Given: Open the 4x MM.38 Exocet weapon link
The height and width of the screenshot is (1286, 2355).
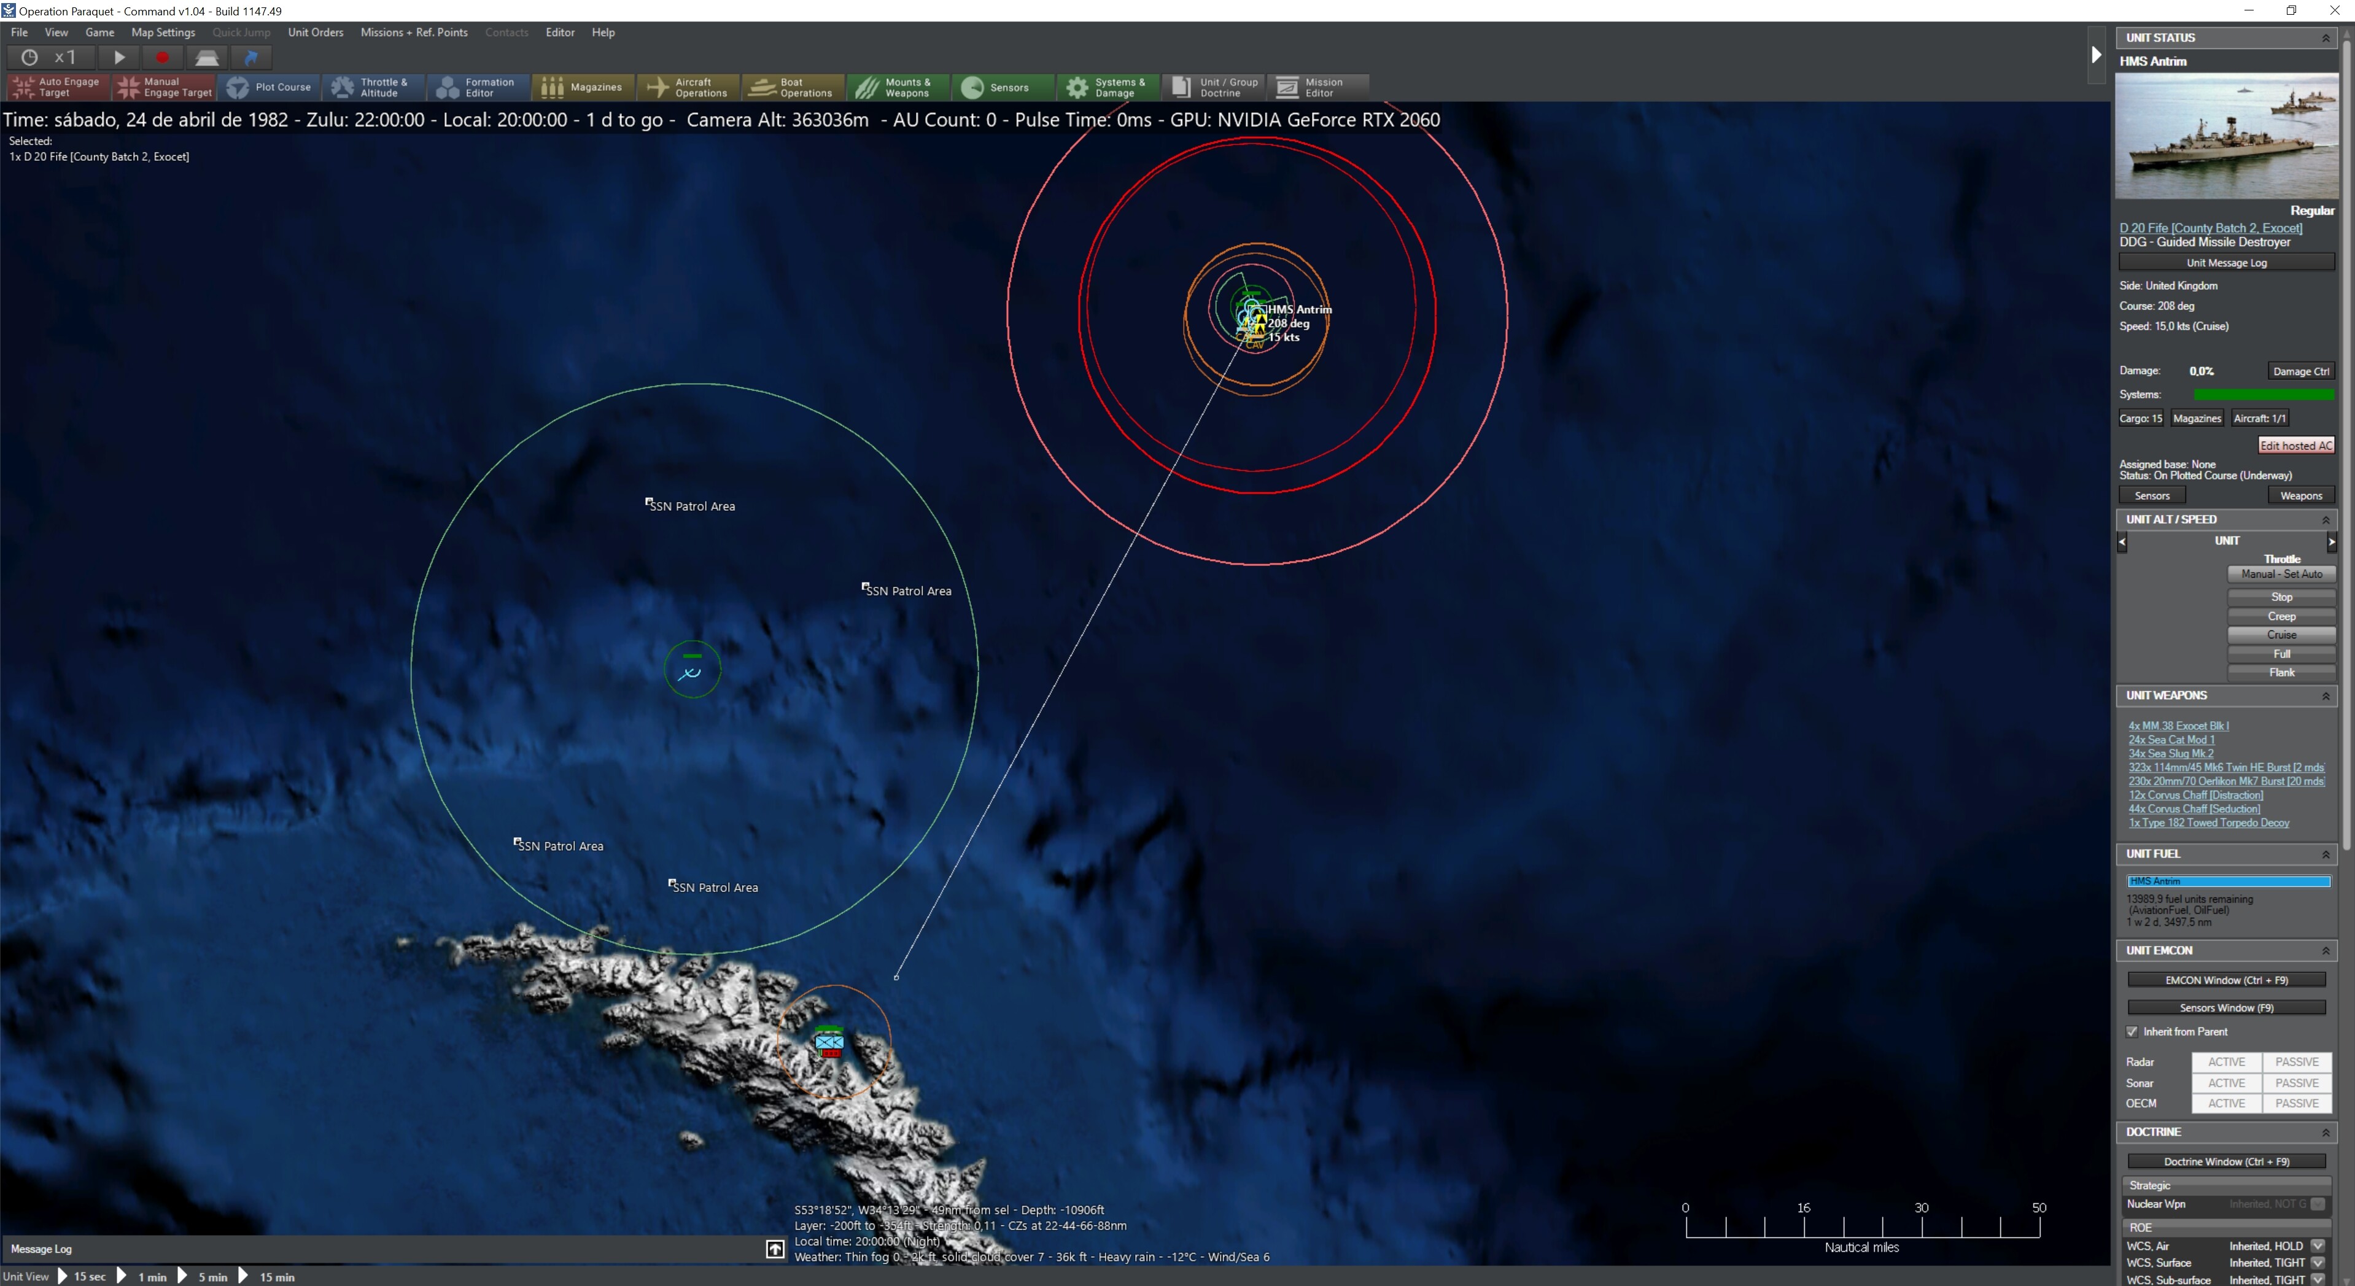Looking at the screenshot, I should (x=2179, y=725).
